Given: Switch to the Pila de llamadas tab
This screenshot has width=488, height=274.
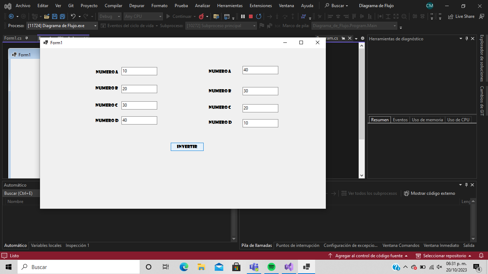Looking at the screenshot, I should [x=256, y=245].
